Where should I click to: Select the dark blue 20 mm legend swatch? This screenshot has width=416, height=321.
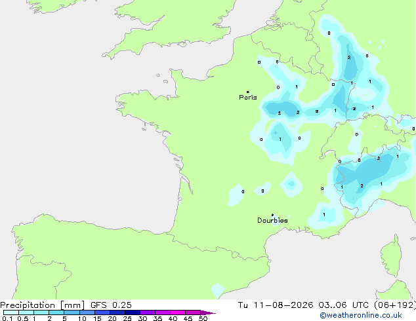(x=117, y=312)
